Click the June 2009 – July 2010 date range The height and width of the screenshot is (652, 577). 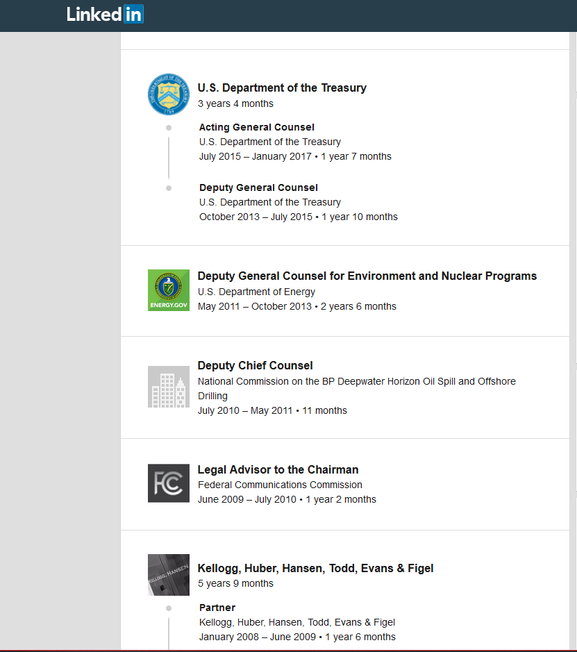247,499
